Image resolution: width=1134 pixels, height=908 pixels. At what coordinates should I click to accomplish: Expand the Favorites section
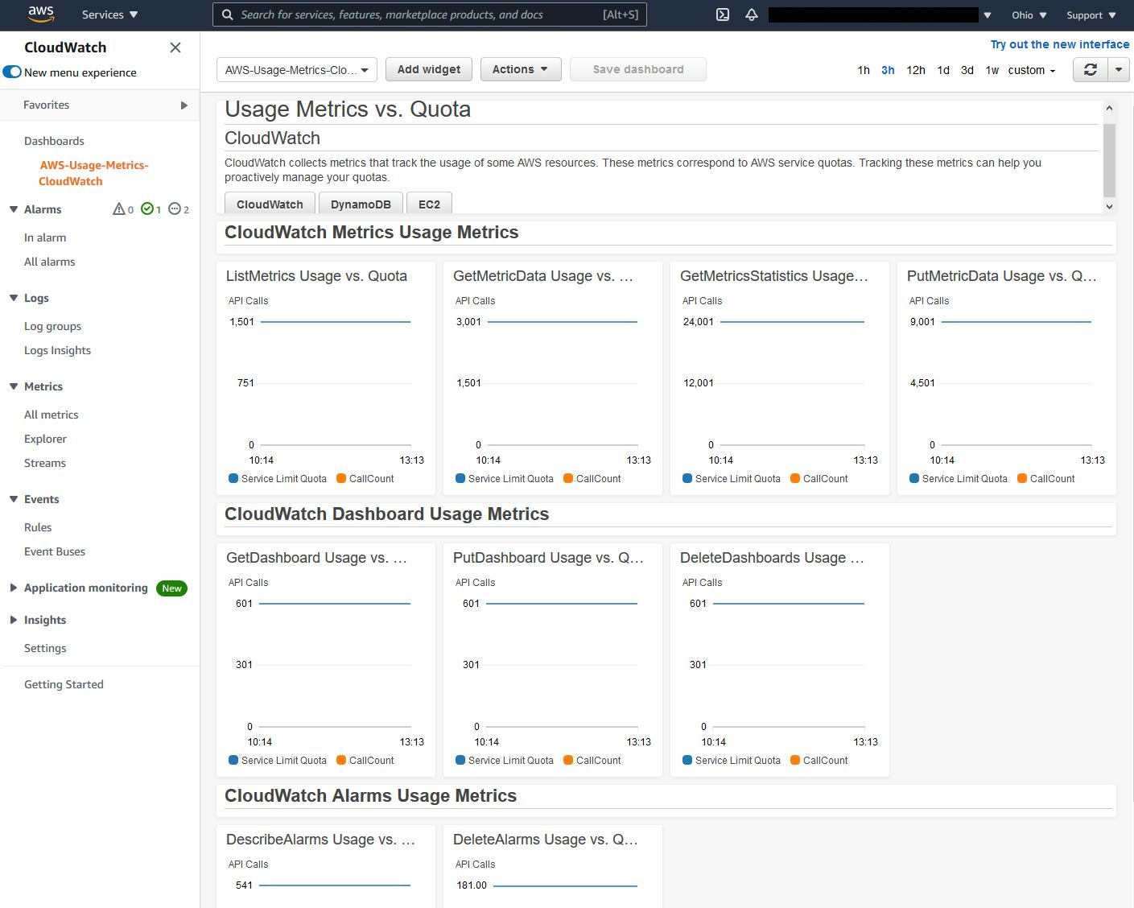(184, 105)
